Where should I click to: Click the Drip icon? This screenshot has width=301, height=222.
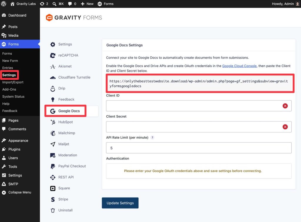(53, 89)
